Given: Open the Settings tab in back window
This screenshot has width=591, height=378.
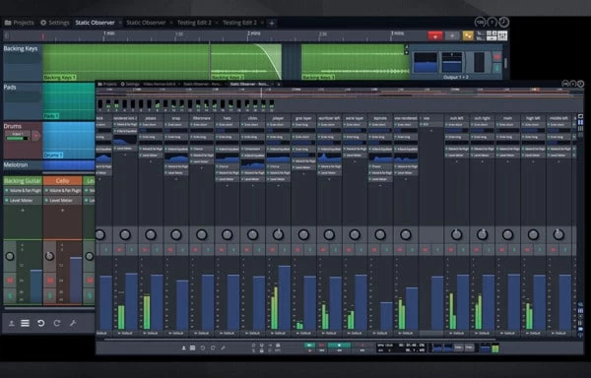Looking at the screenshot, I should click(55, 23).
